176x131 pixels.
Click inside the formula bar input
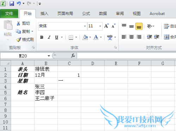pos(126,56)
